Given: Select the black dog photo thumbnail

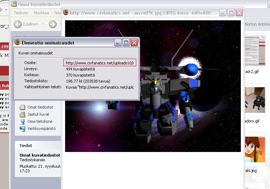Looking at the screenshot, I should point(255,100).
